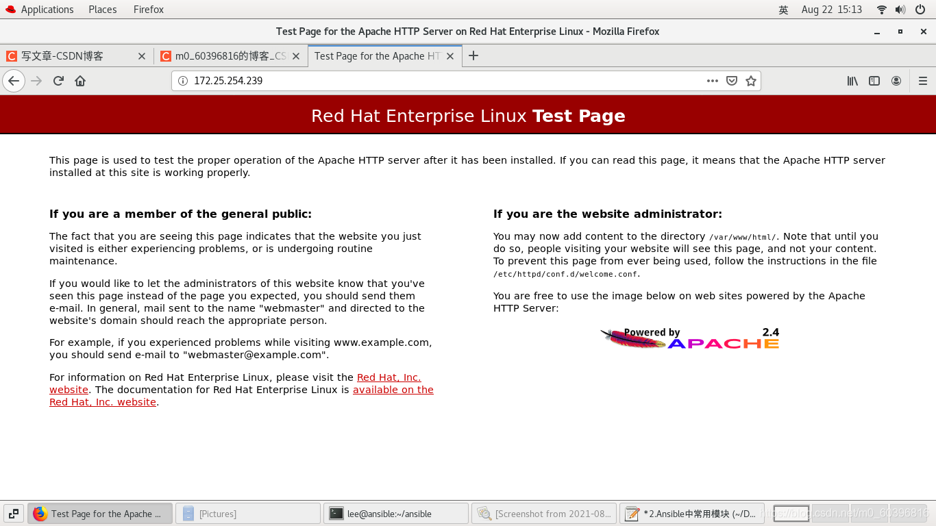
Task: Open a new tab with plus button
Action: pyautogui.click(x=473, y=55)
